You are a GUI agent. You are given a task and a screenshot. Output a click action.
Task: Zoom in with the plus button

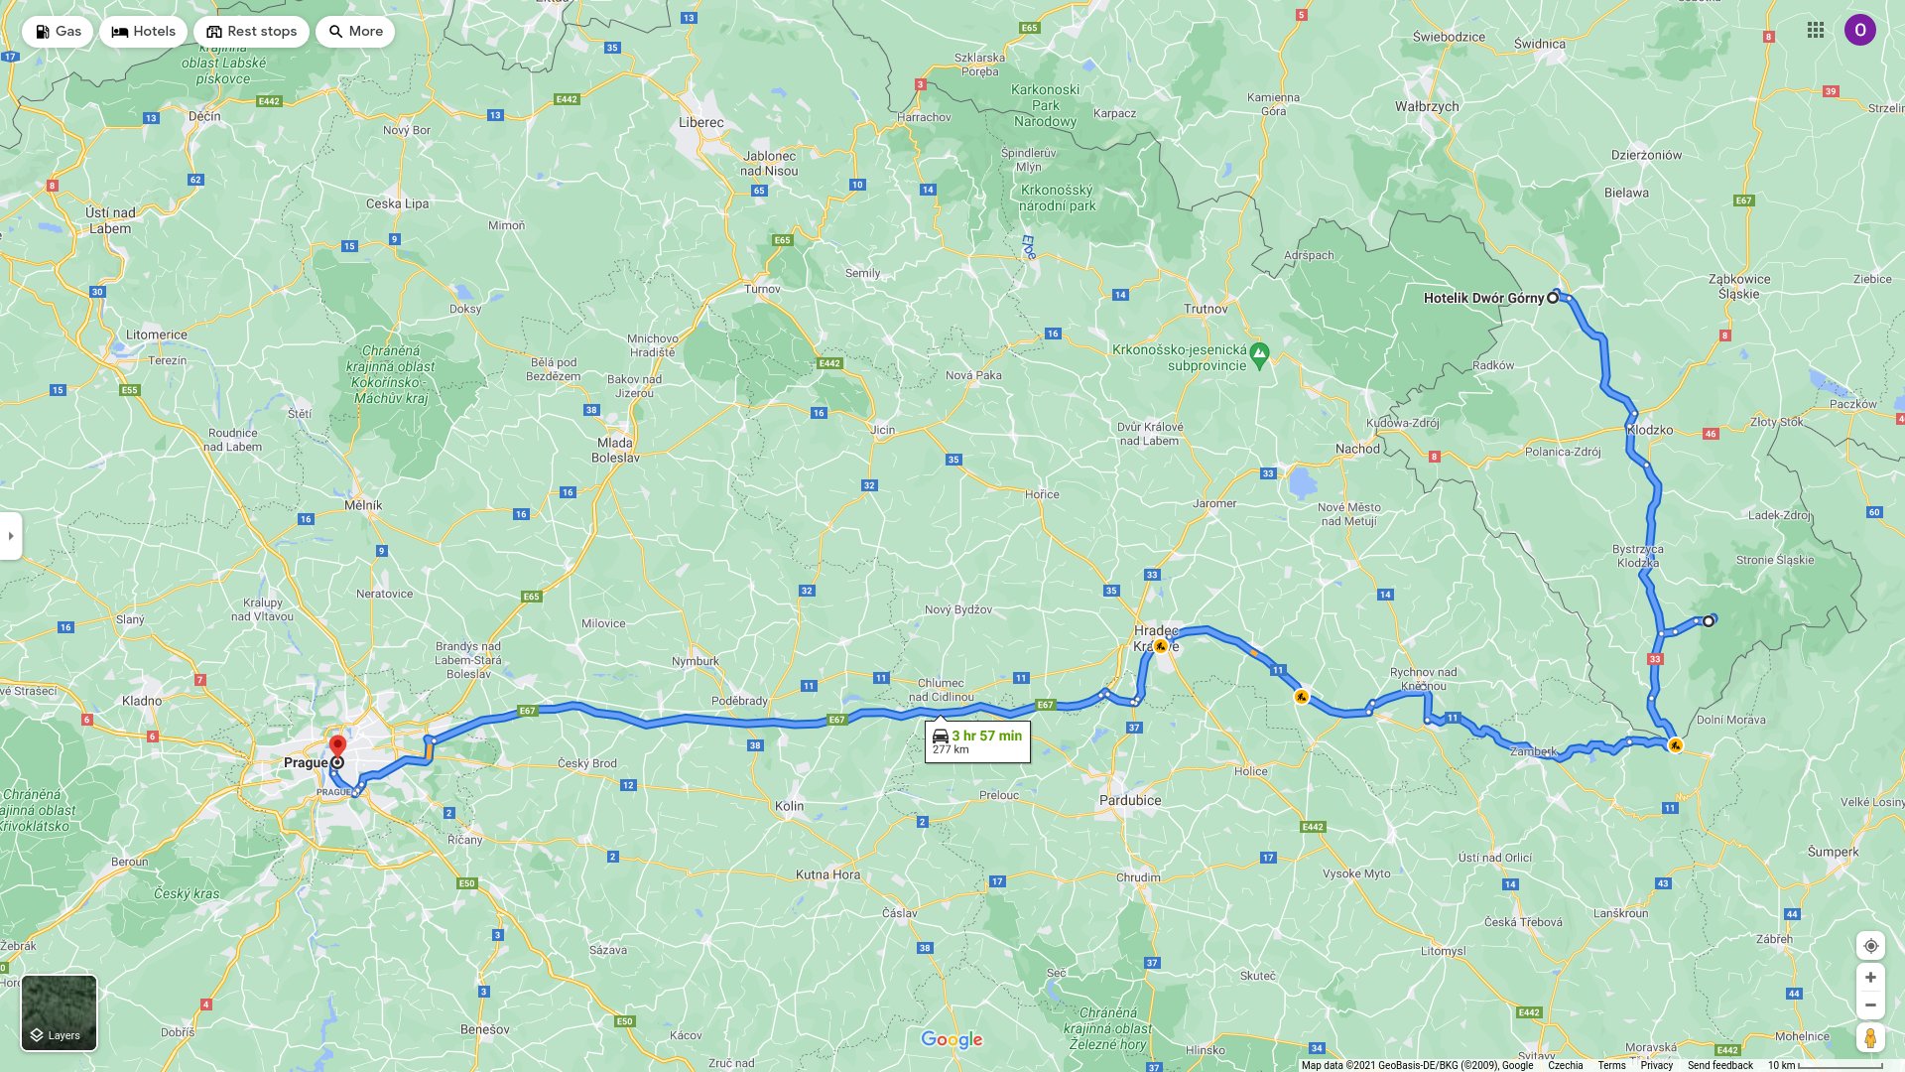pyautogui.click(x=1870, y=978)
